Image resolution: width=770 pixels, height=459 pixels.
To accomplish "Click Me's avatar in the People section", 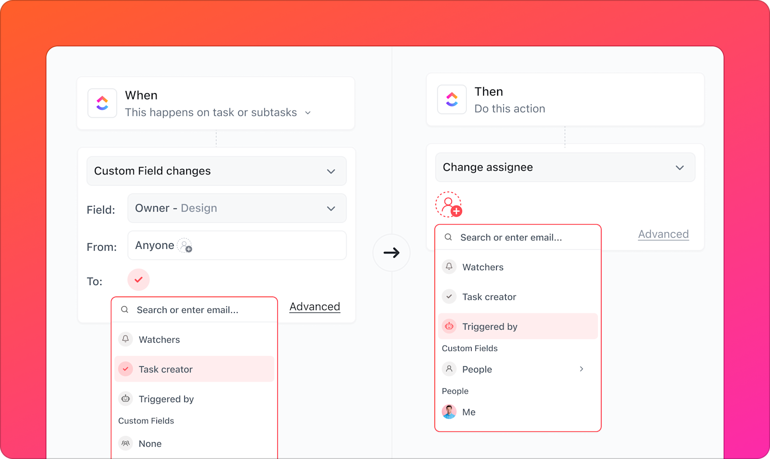I will [449, 411].
